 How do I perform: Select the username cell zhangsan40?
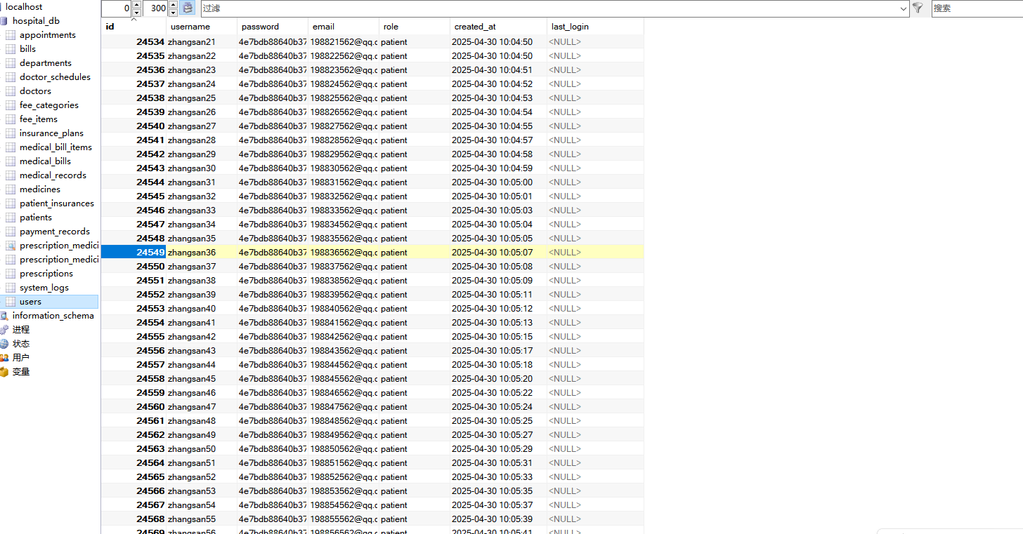[x=202, y=309]
